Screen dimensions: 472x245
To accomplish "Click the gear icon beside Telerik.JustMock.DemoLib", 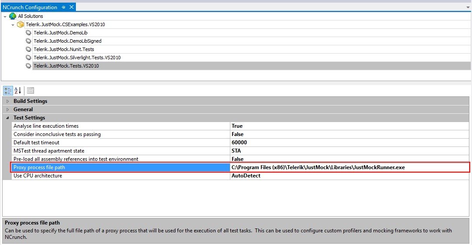I will [28, 33].
